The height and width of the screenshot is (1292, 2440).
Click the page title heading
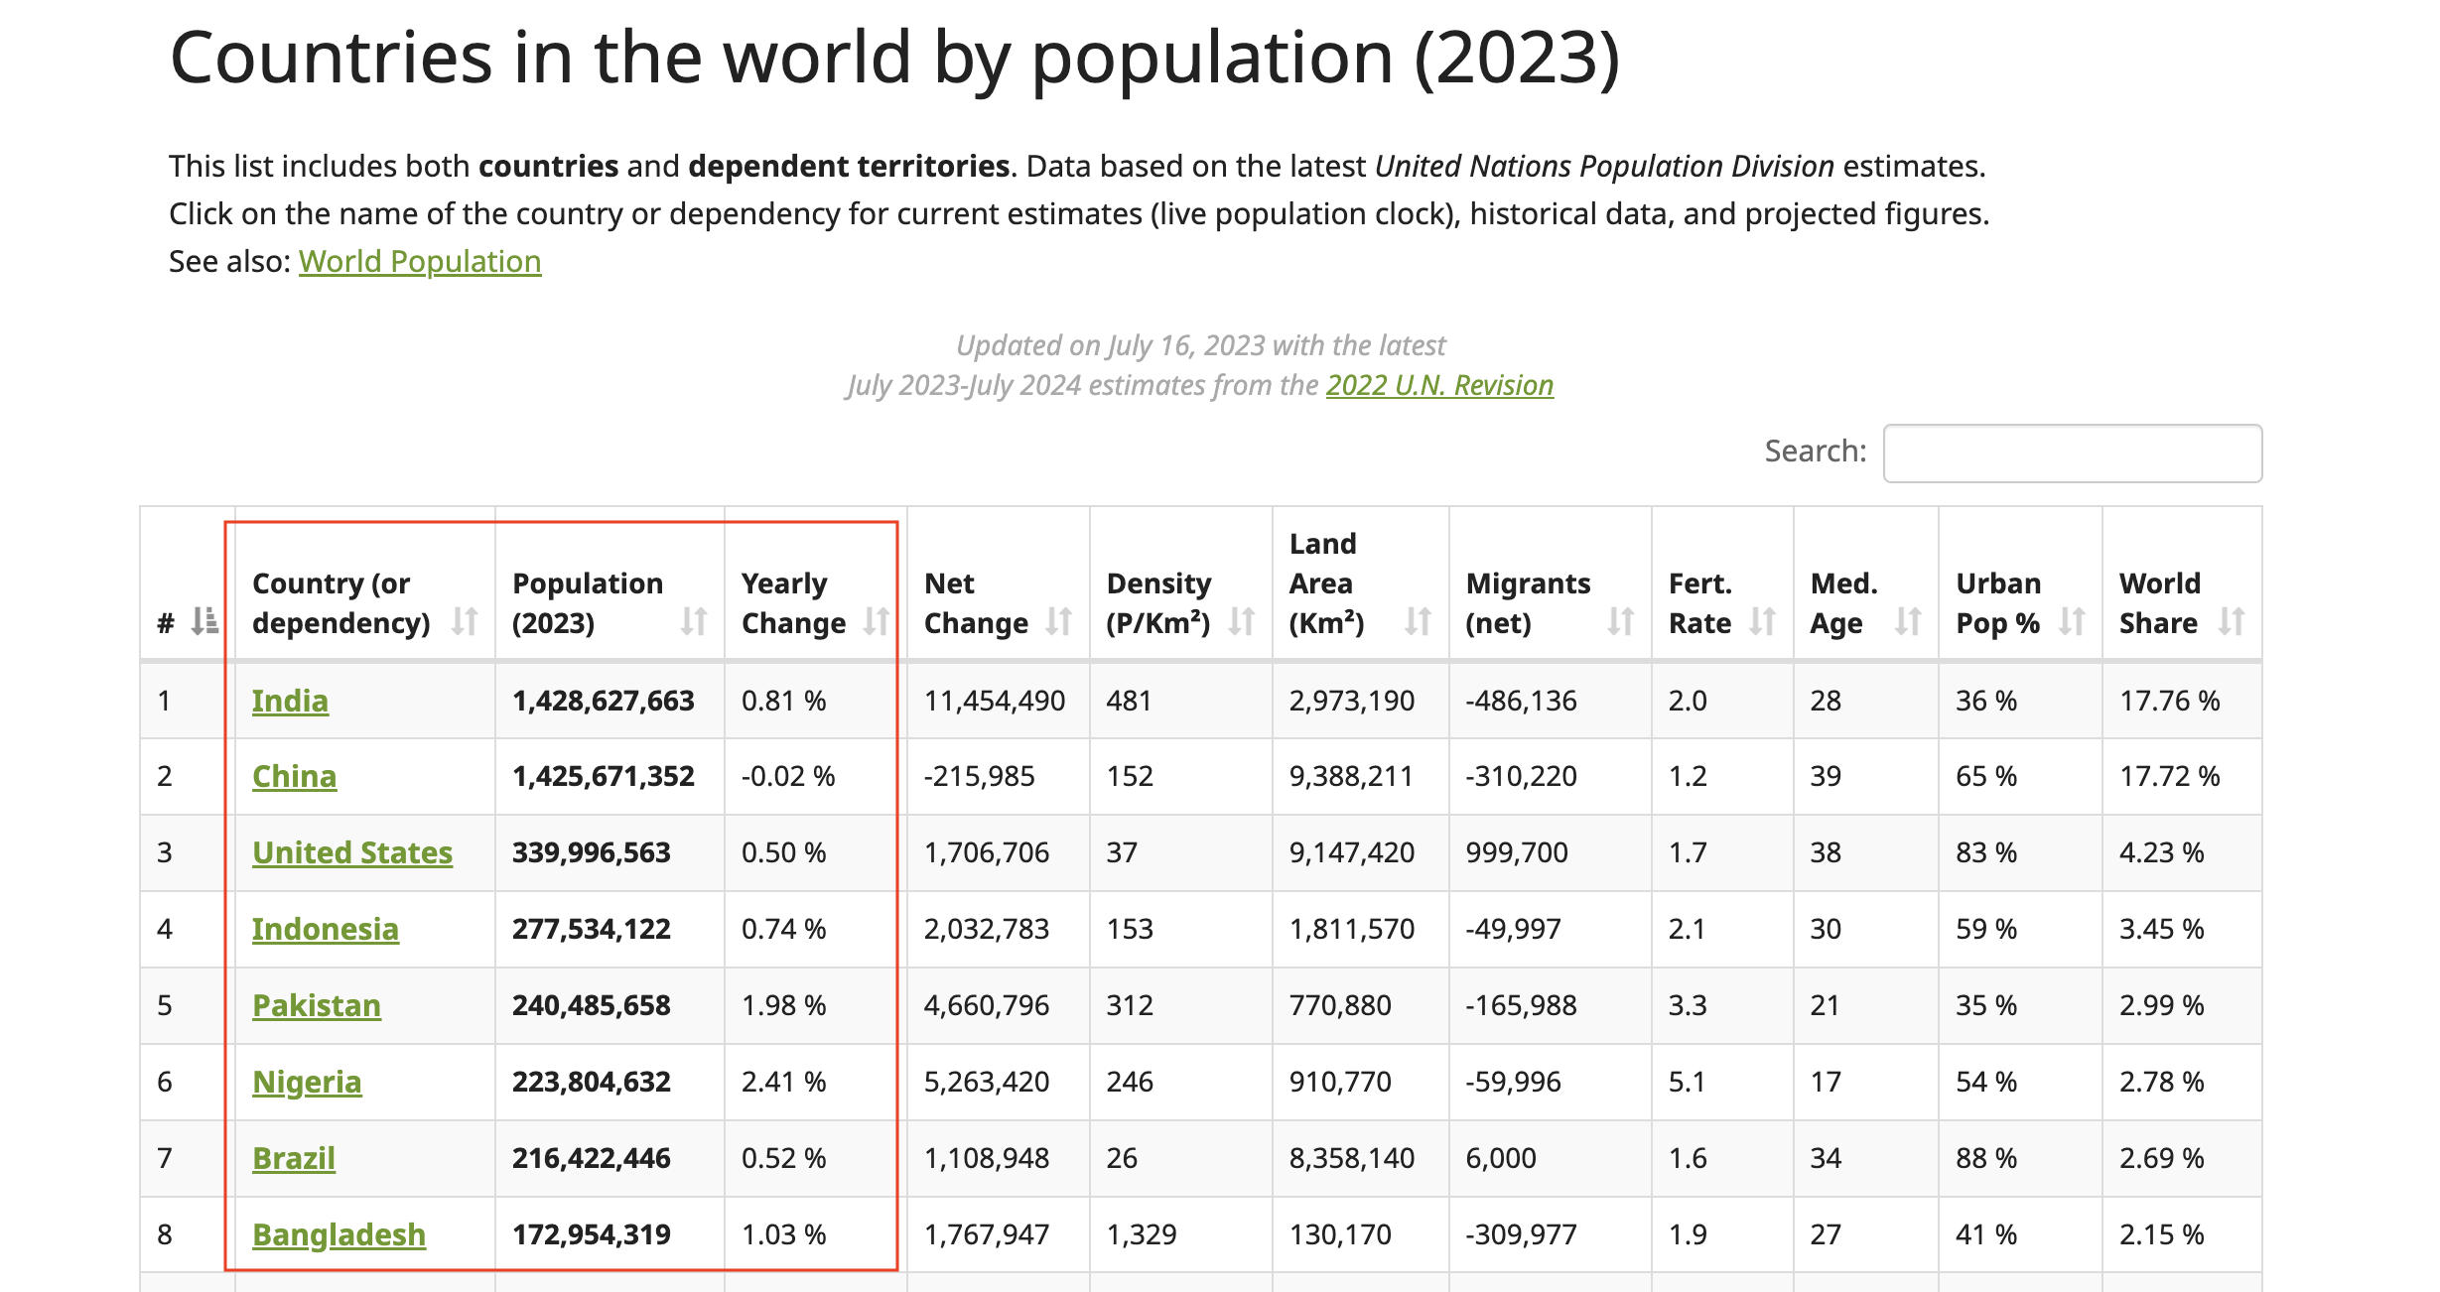(894, 58)
